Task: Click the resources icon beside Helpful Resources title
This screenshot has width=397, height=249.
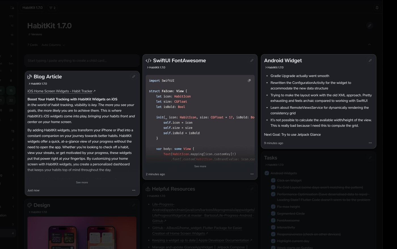Action: 148,189
